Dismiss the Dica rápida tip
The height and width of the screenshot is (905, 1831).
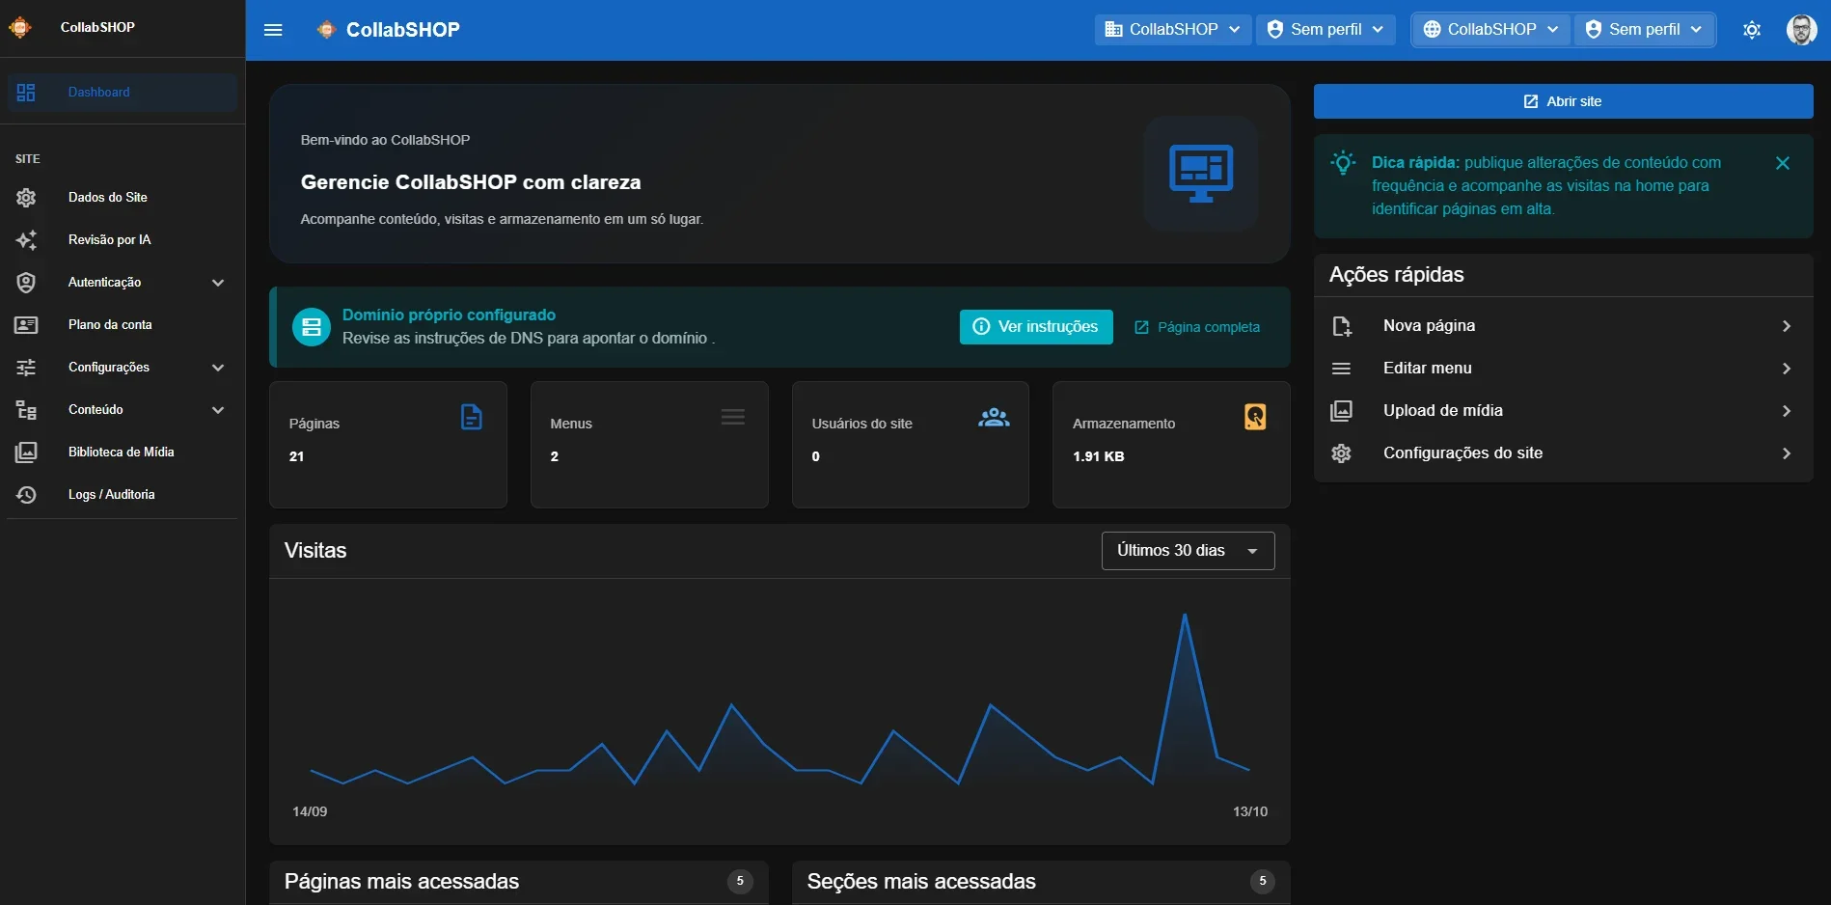click(1783, 164)
